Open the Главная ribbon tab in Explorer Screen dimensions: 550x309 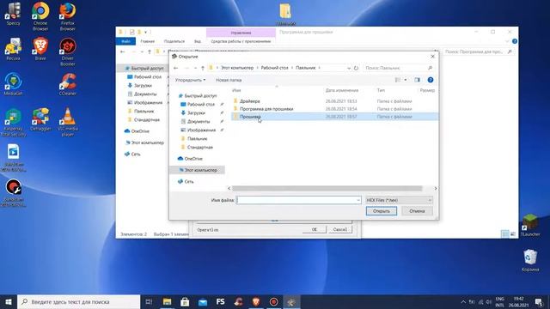coord(147,41)
